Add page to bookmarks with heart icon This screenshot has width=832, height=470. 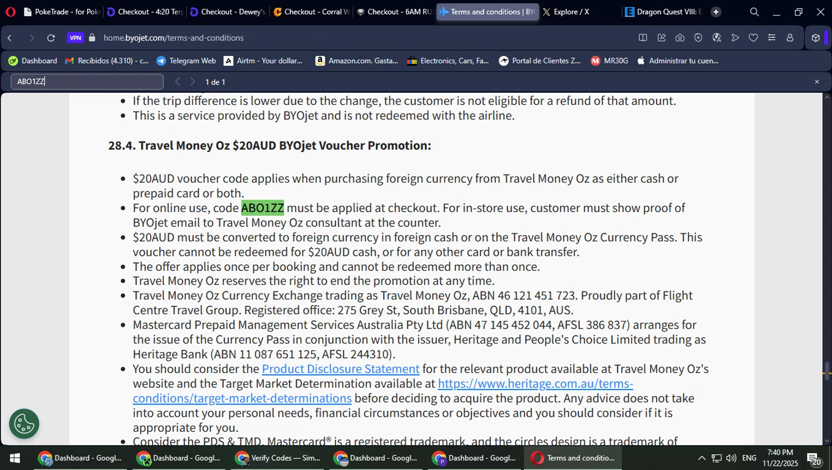coord(753,38)
